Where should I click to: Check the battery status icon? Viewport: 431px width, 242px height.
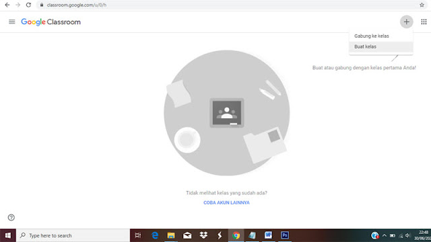[393, 235]
